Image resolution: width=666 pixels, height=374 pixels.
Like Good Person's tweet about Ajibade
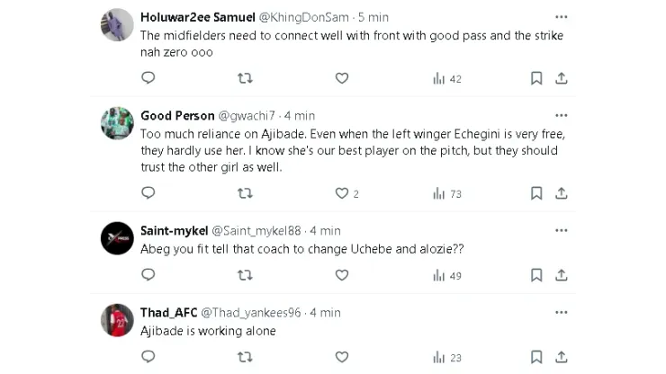[x=341, y=193]
